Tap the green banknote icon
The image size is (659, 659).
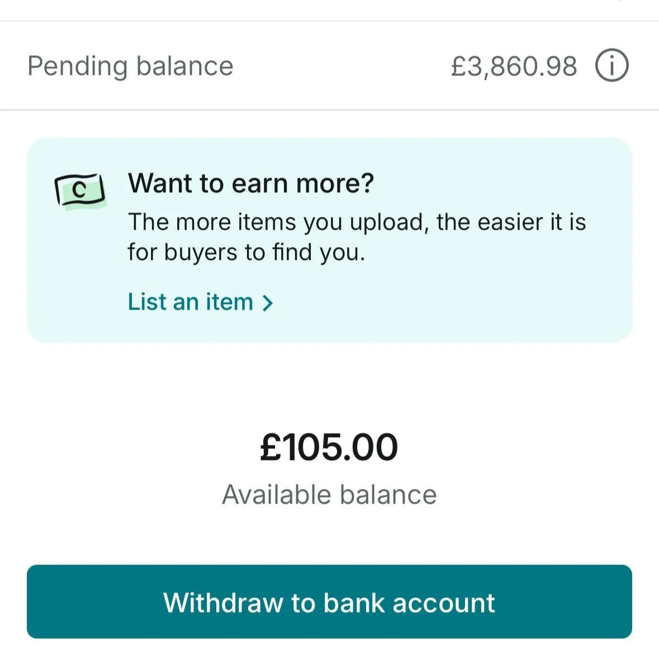pos(80,190)
